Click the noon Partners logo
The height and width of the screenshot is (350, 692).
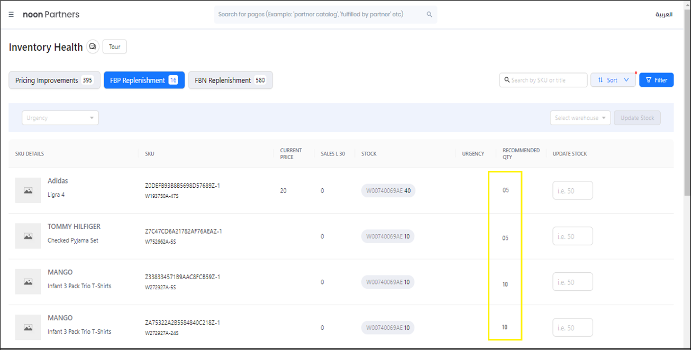[x=51, y=15]
